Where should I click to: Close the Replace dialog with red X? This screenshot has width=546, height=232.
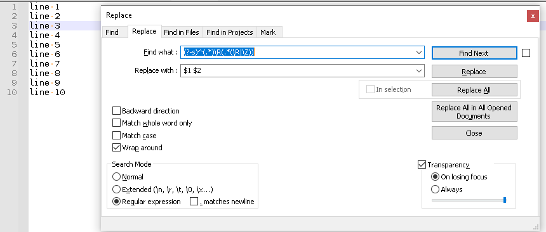click(x=533, y=16)
